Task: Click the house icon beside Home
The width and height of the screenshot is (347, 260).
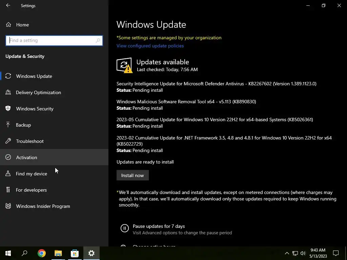Action: coord(8,24)
